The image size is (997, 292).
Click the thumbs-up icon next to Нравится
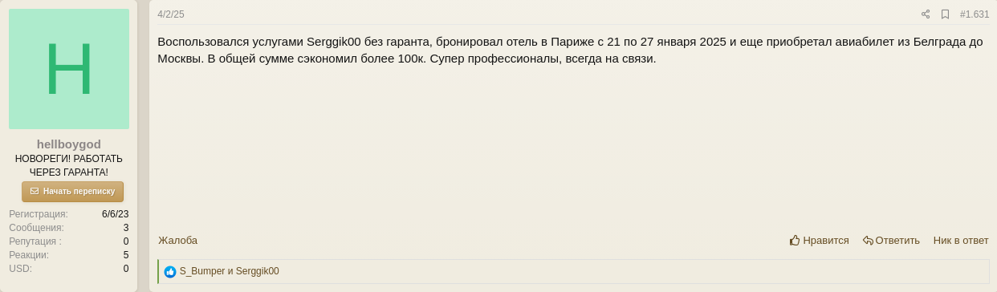[x=795, y=240]
